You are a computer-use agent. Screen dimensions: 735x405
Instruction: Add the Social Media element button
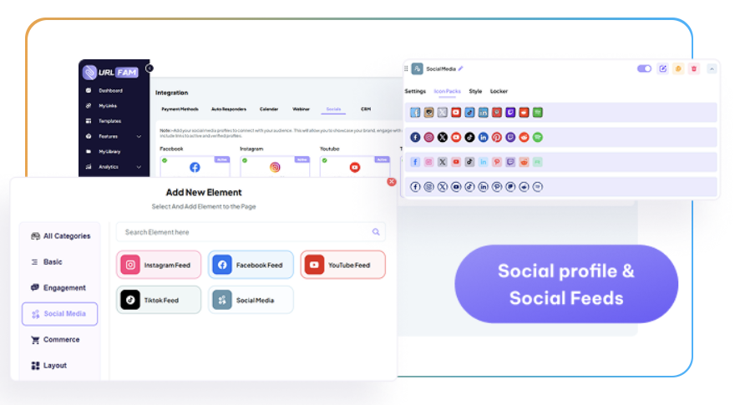click(x=251, y=300)
